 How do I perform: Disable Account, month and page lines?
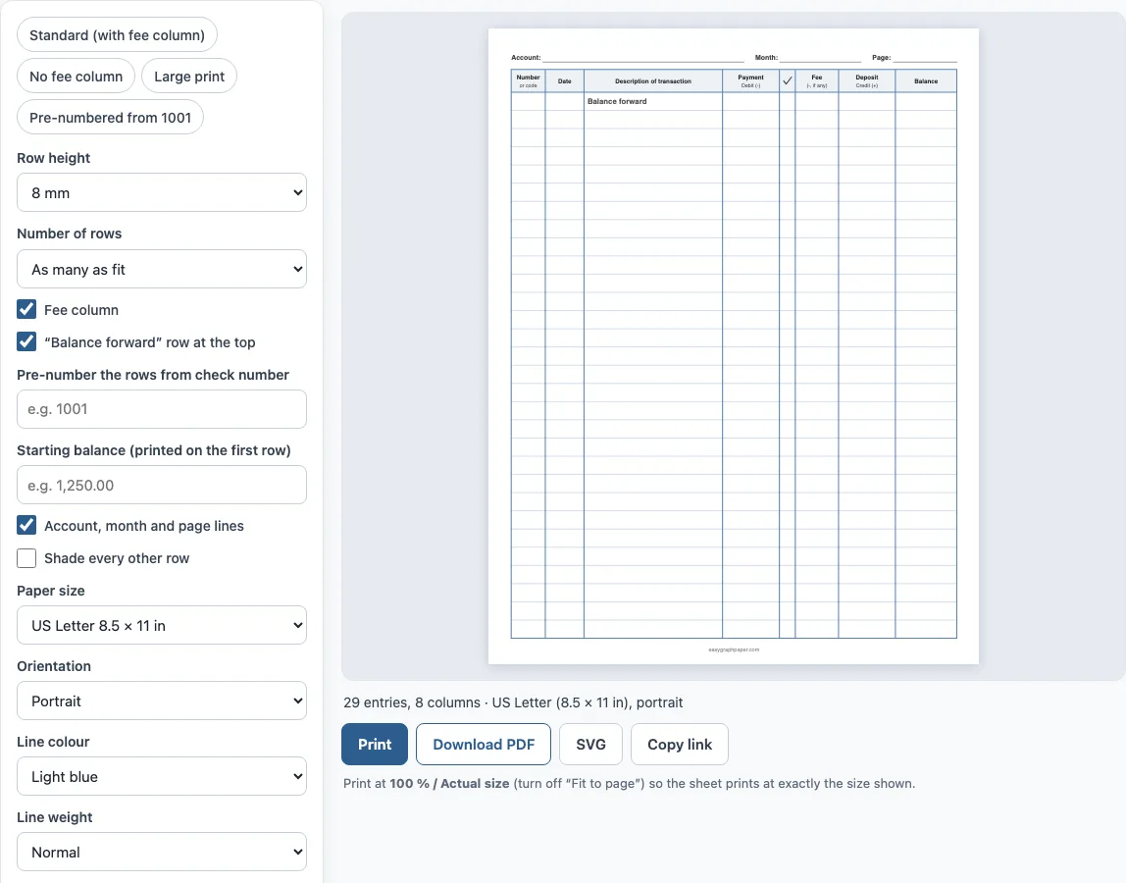coord(26,525)
